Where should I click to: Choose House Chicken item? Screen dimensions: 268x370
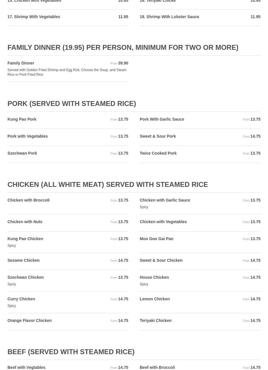pyautogui.click(x=200, y=281)
